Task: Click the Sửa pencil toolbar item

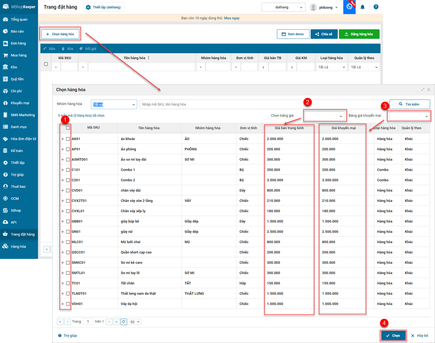Action: coord(49,49)
